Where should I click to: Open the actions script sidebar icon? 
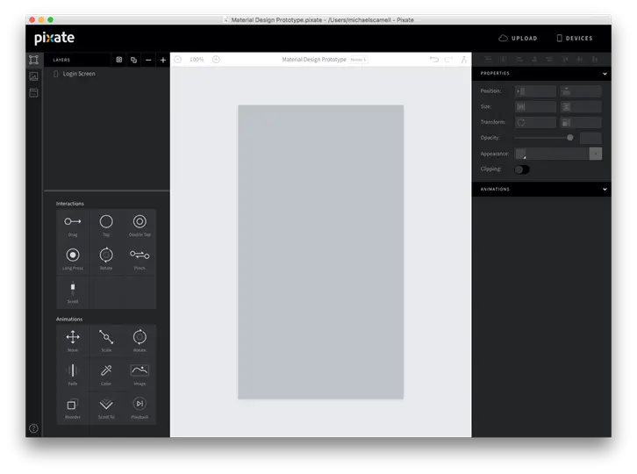click(x=33, y=93)
